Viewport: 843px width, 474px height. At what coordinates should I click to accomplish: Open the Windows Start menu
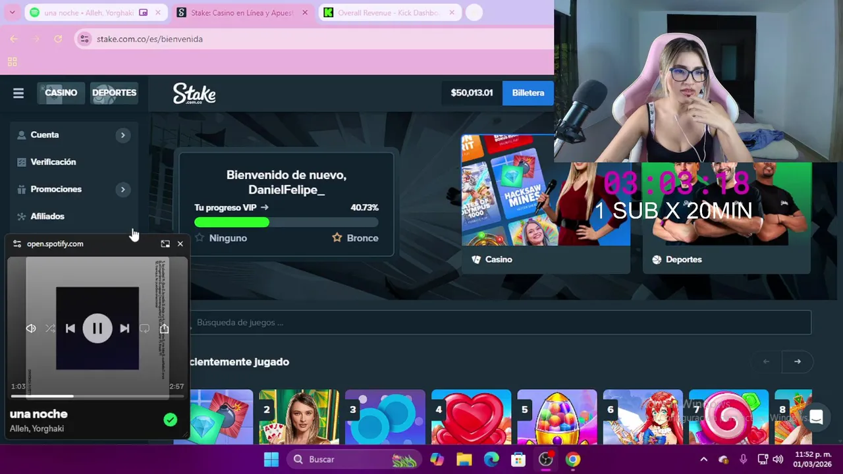(x=271, y=460)
